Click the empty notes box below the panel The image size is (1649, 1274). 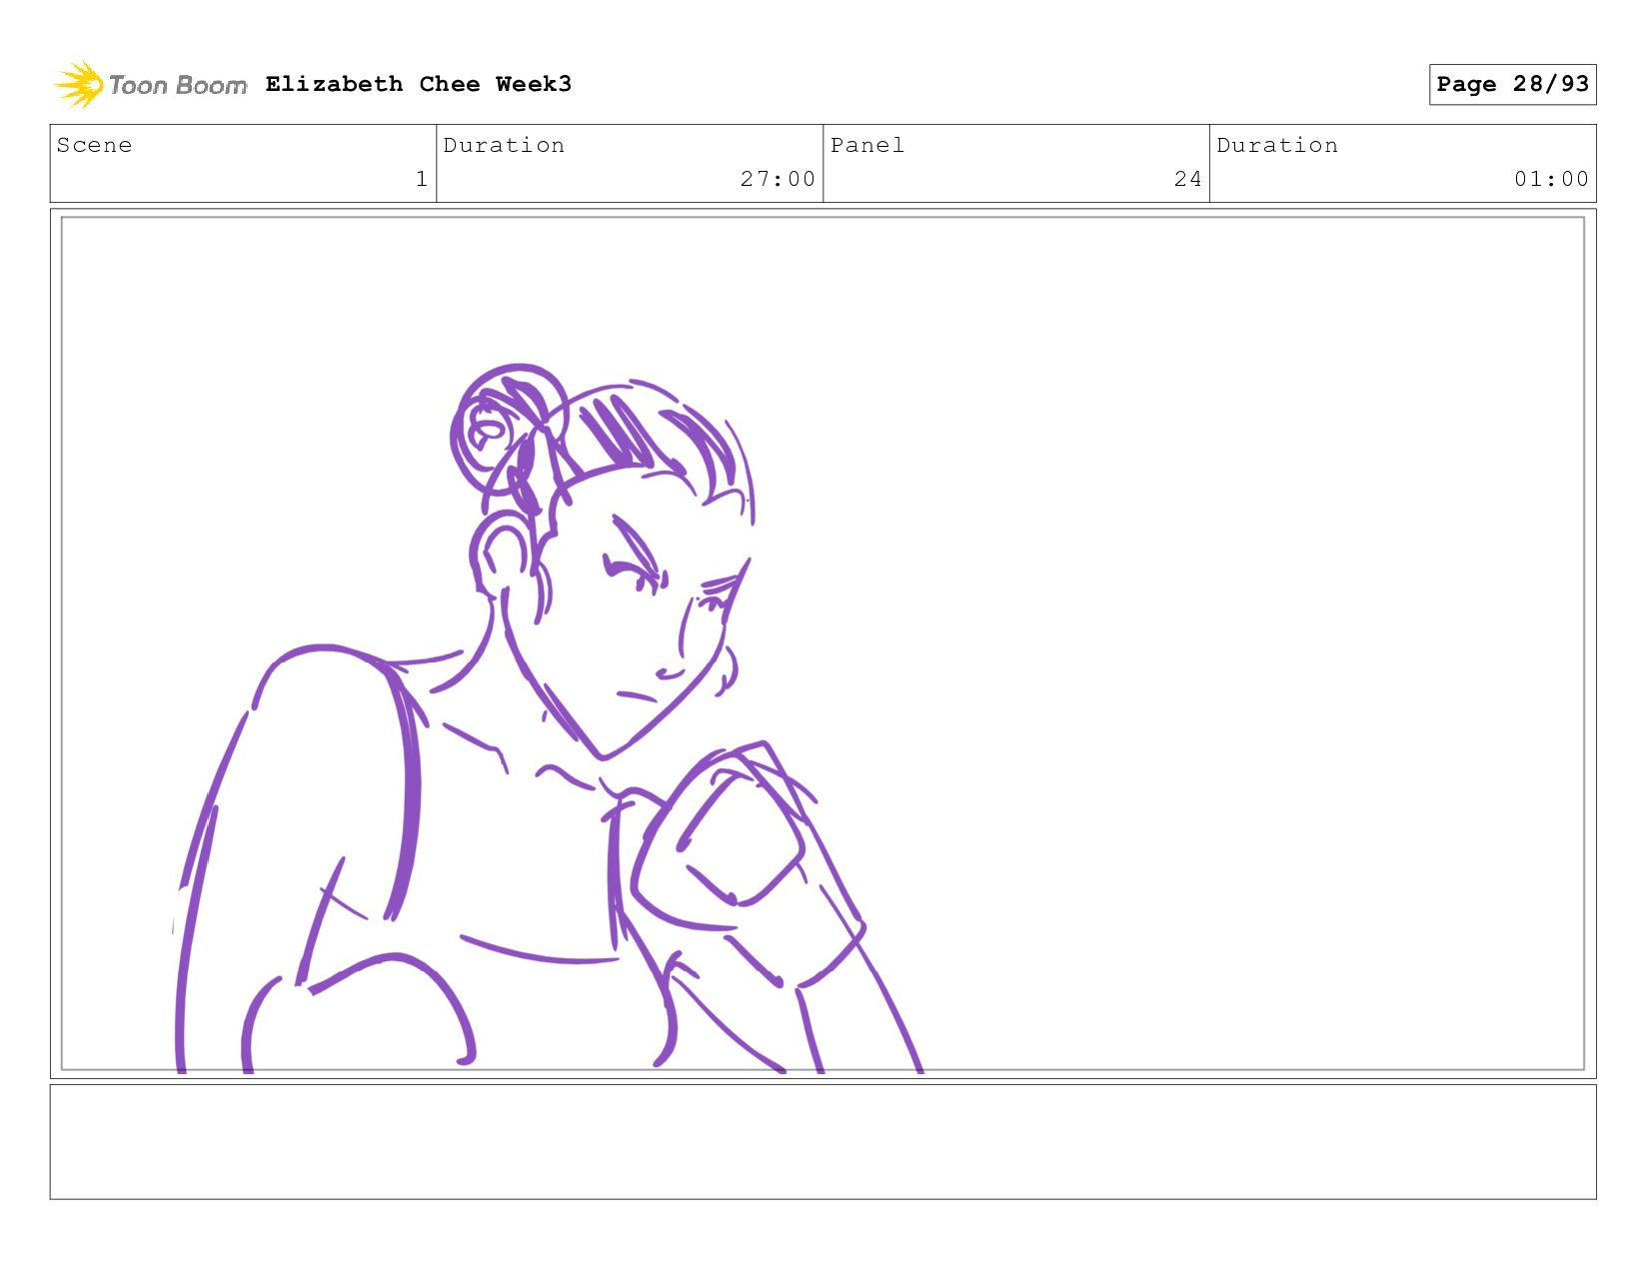[x=823, y=1141]
